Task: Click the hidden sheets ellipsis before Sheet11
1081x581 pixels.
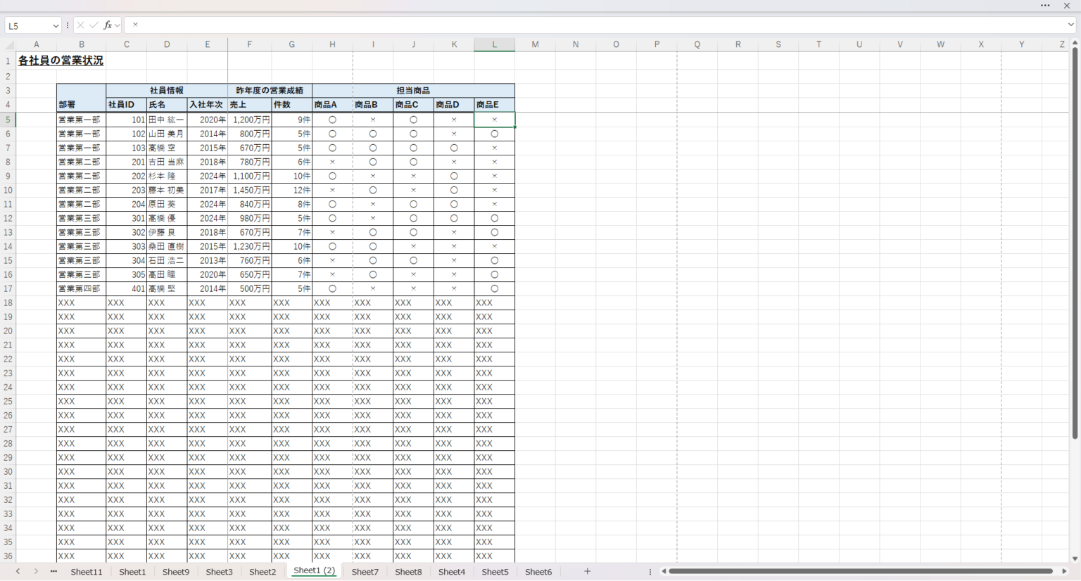Action: click(x=53, y=572)
